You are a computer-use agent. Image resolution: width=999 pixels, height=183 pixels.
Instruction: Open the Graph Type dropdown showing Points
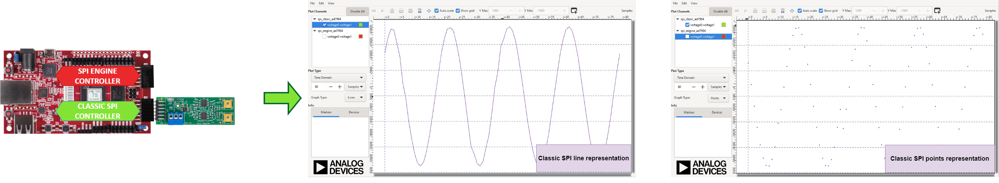(718, 98)
